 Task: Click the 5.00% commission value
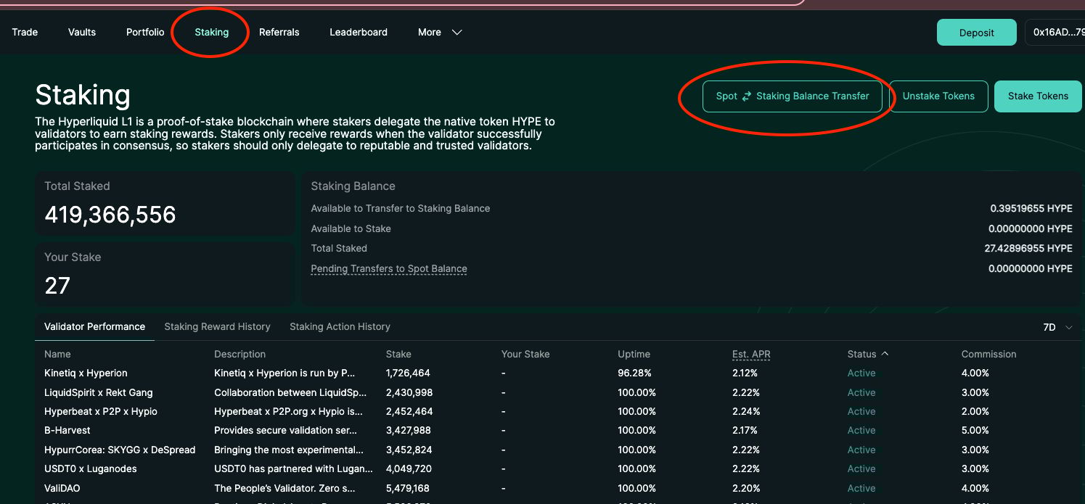click(975, 430)
